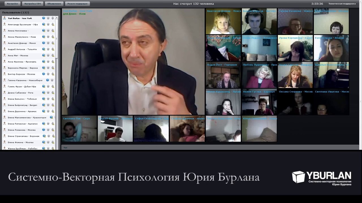Click the YBURLAN logo
The width and height of the screenshot is (362, 203).
pos(322,178)
